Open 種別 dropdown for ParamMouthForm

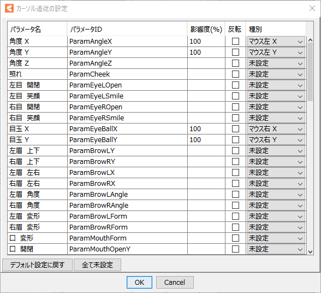tap(276, 238)
